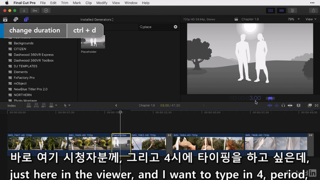This screenshot has width=320, height=180.
Task: Select the Backgrounds category
Action: [x=23, y=43]
